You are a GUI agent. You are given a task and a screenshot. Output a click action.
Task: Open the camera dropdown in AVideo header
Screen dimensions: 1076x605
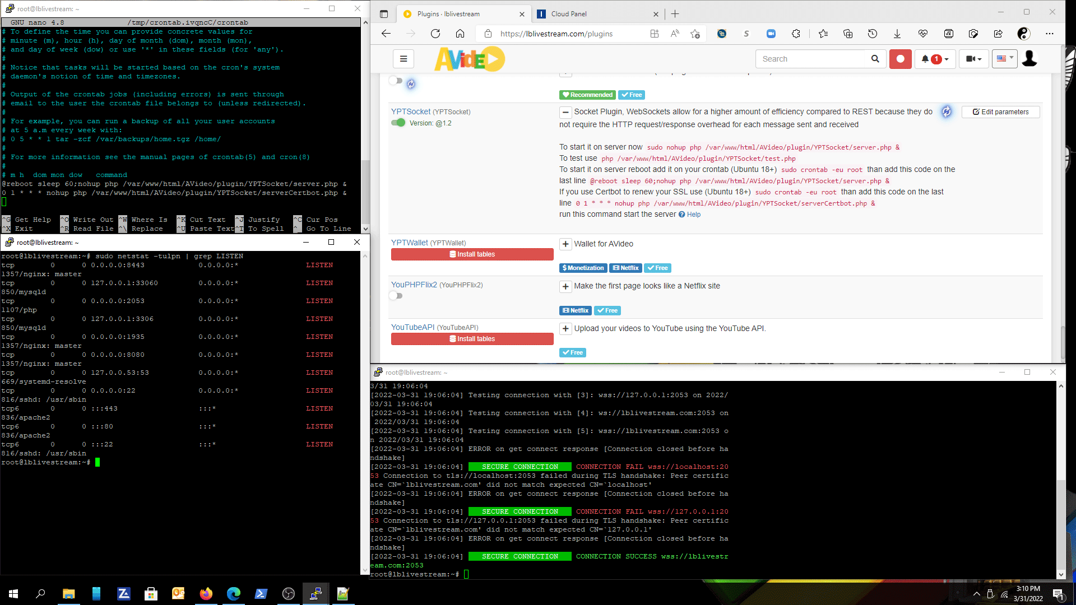click(x=974, y=59)
